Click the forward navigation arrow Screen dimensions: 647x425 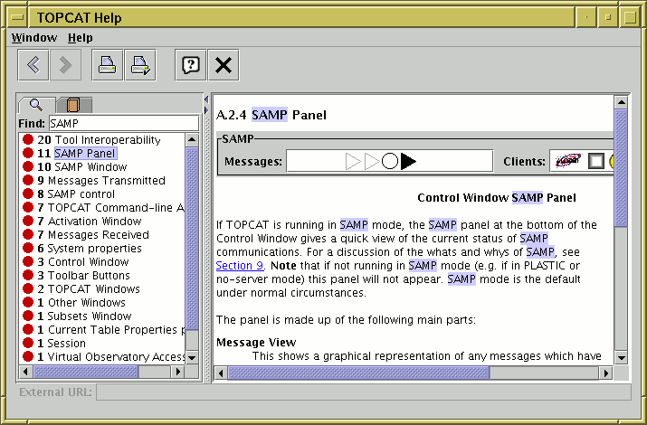point(65,65)
